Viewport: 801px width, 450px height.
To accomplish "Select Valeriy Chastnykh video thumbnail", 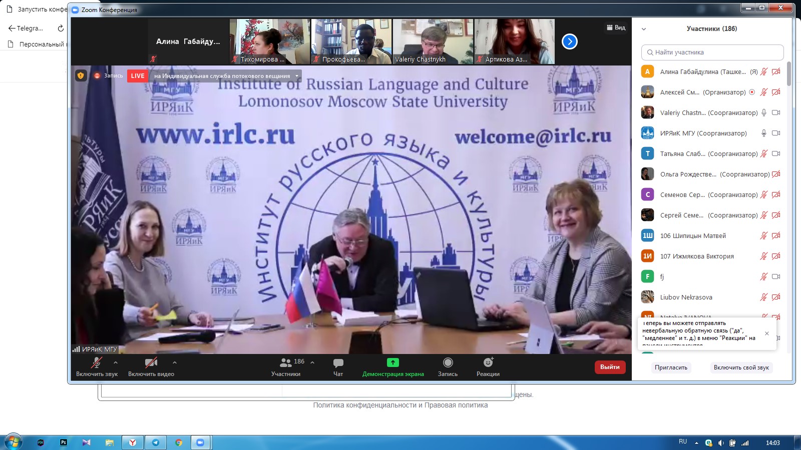I will (x=433, y=41).
